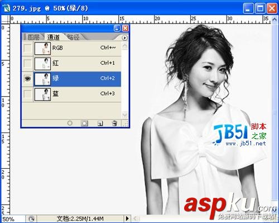
Task: Click save selection as channel icon
Action: click(84, 123)
